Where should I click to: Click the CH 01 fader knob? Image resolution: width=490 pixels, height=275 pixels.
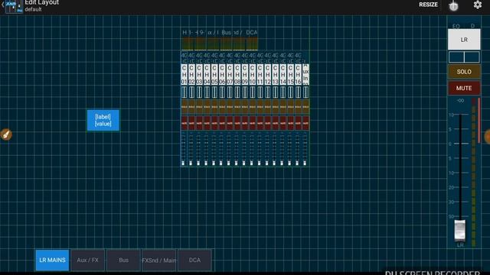click(x=183, y=163)
